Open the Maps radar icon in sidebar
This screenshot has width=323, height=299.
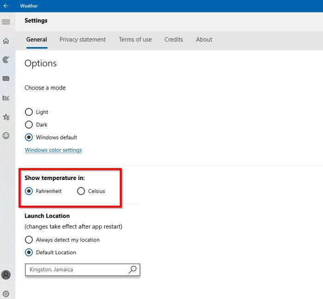(x=6, y=60)
